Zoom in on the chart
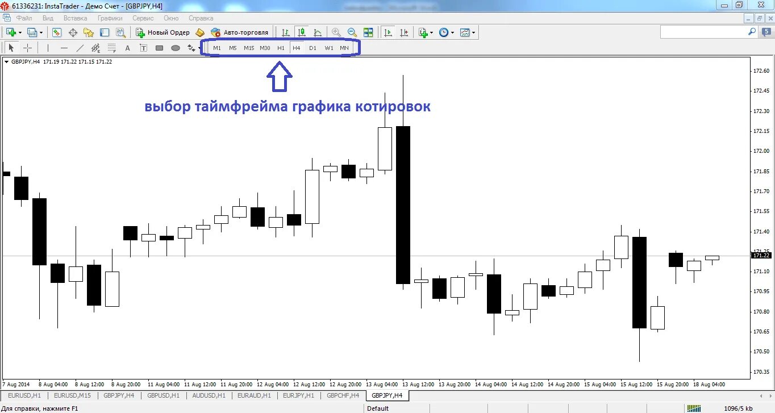The width and height of the screenshot is (775, 413). (336, 32)
